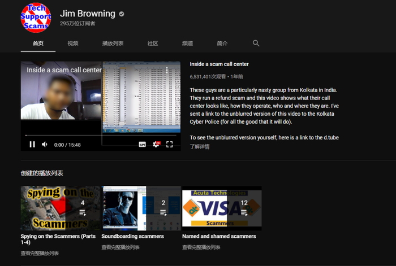
Task: Open three-dot menu on video player
Action: click(x=167, y=71)
